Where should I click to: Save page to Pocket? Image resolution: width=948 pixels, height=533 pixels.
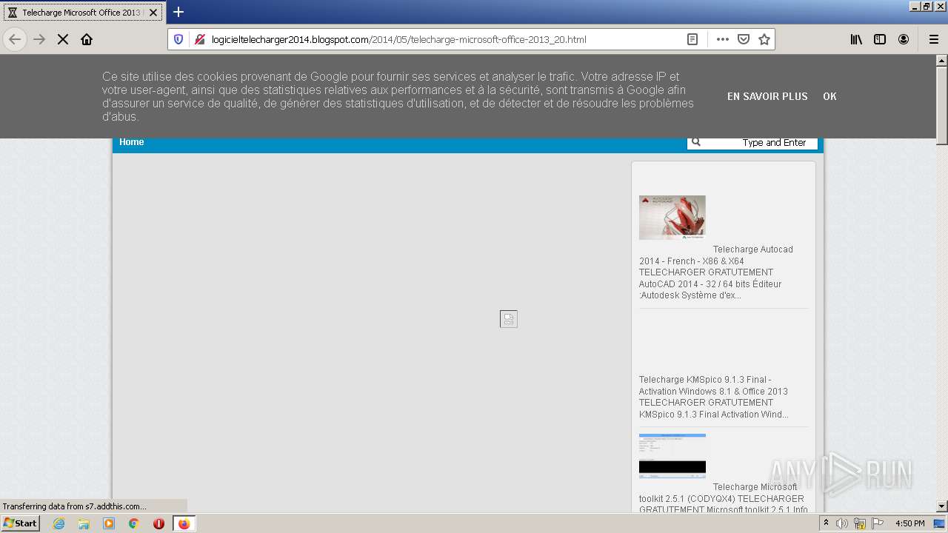click(x=744, y=39)
